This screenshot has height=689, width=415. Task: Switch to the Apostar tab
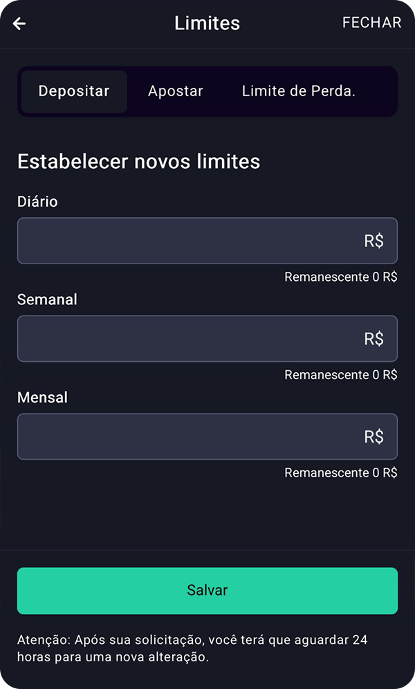point(176,91)
